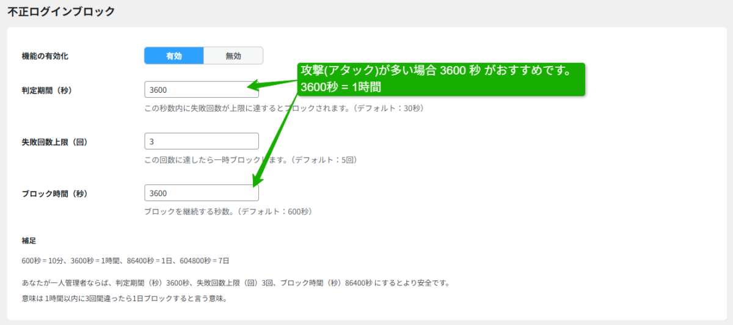Click the seconds conversion line starting 600秒 = 10分
733x325 pixels.
[125, 261]
